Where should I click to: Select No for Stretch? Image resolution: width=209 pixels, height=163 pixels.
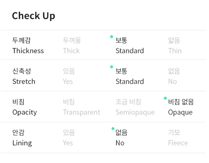pyautogui.click(x=174, y=76)
